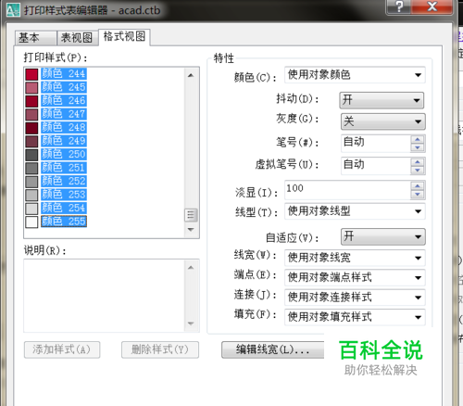Click plot style list scroll up arrow
Screen dimensions: 463x406
coord(191,75)
